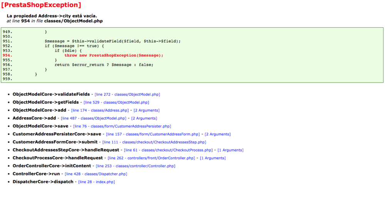Click 'CustomerAddressPersisterCore->save' trace entry
This screenshot has height=202, width=385.
click(57, 134)
